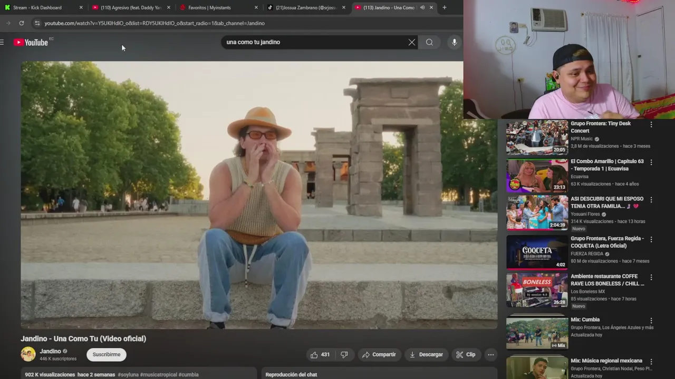Close the Stream - Kick Dashboard tab
Screen dimensions: 675x379
[x=81, y=7]
